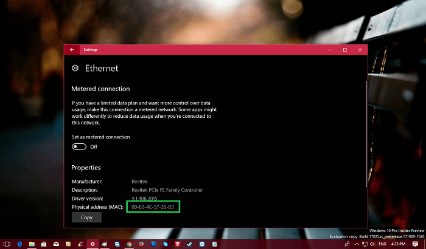
Task: Open the green notes app taskbar icon
Action: tap(68, 244)
